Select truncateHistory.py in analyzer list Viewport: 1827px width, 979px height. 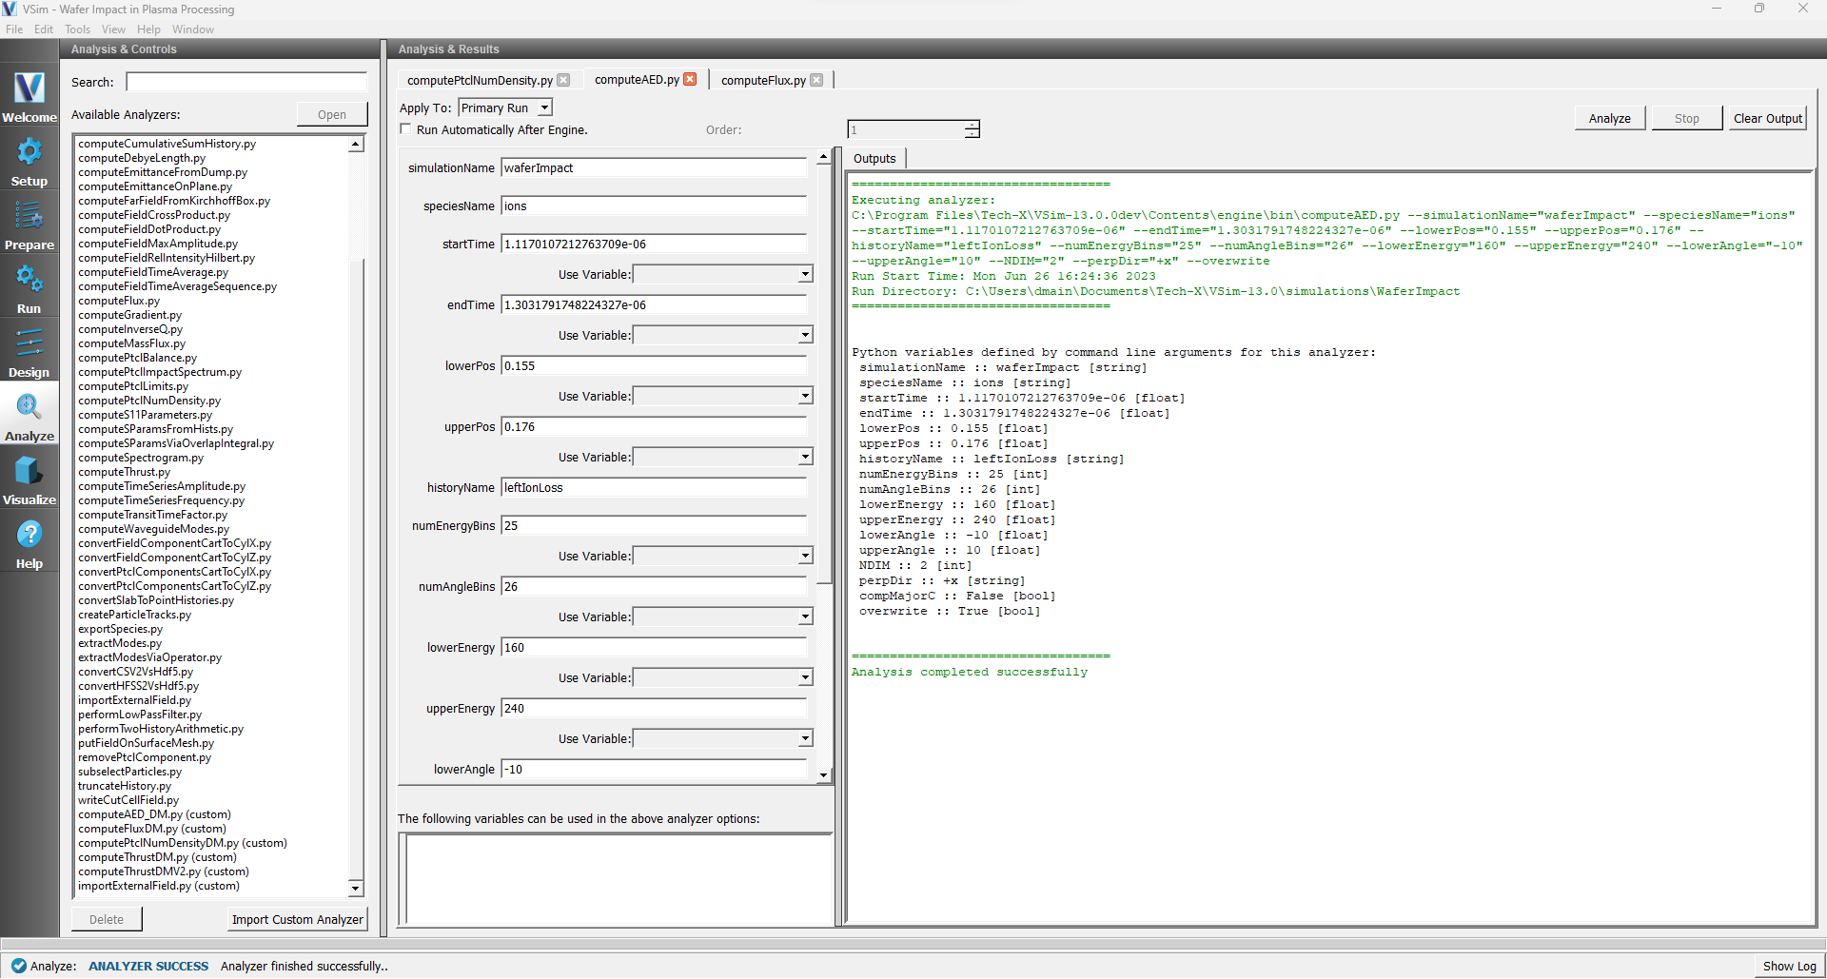(125, 786)
